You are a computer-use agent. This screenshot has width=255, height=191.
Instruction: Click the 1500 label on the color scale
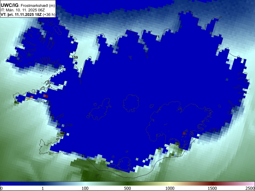click(x=212, y=188)
